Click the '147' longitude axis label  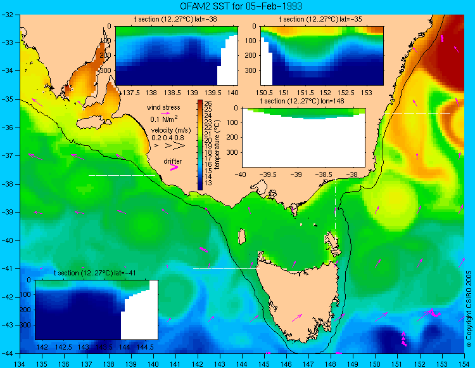click(308, 364)
